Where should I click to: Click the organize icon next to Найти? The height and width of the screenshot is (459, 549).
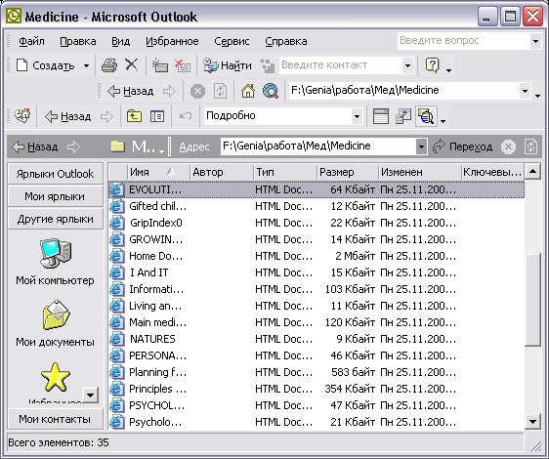267,65
